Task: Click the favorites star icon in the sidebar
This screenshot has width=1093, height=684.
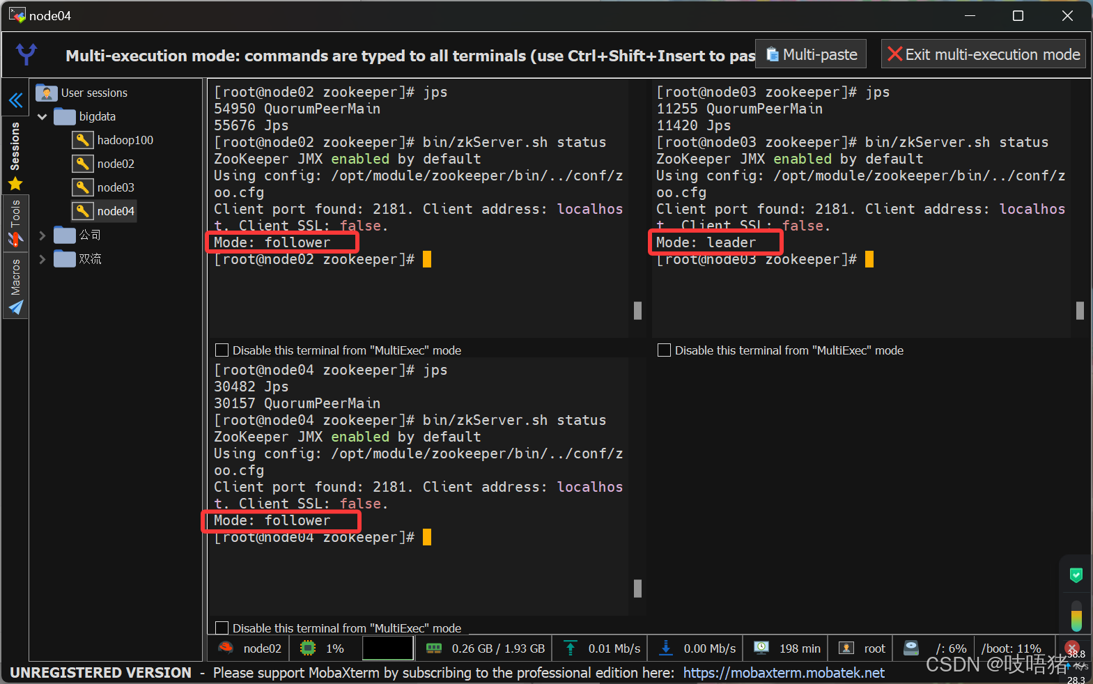Action: pos(15,184)
